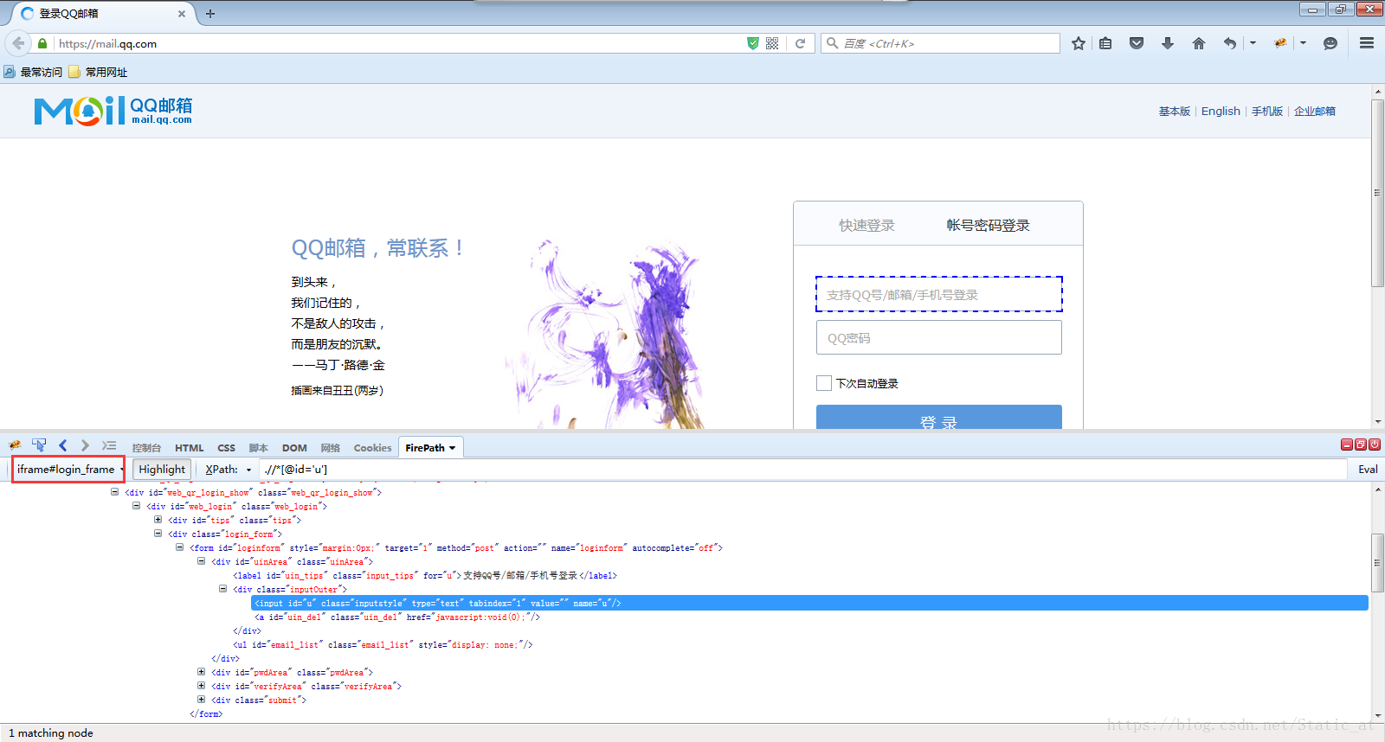Detach the Firebug panel into a new window
The height and width of the screenshot is (742, 1385).
1361,445
